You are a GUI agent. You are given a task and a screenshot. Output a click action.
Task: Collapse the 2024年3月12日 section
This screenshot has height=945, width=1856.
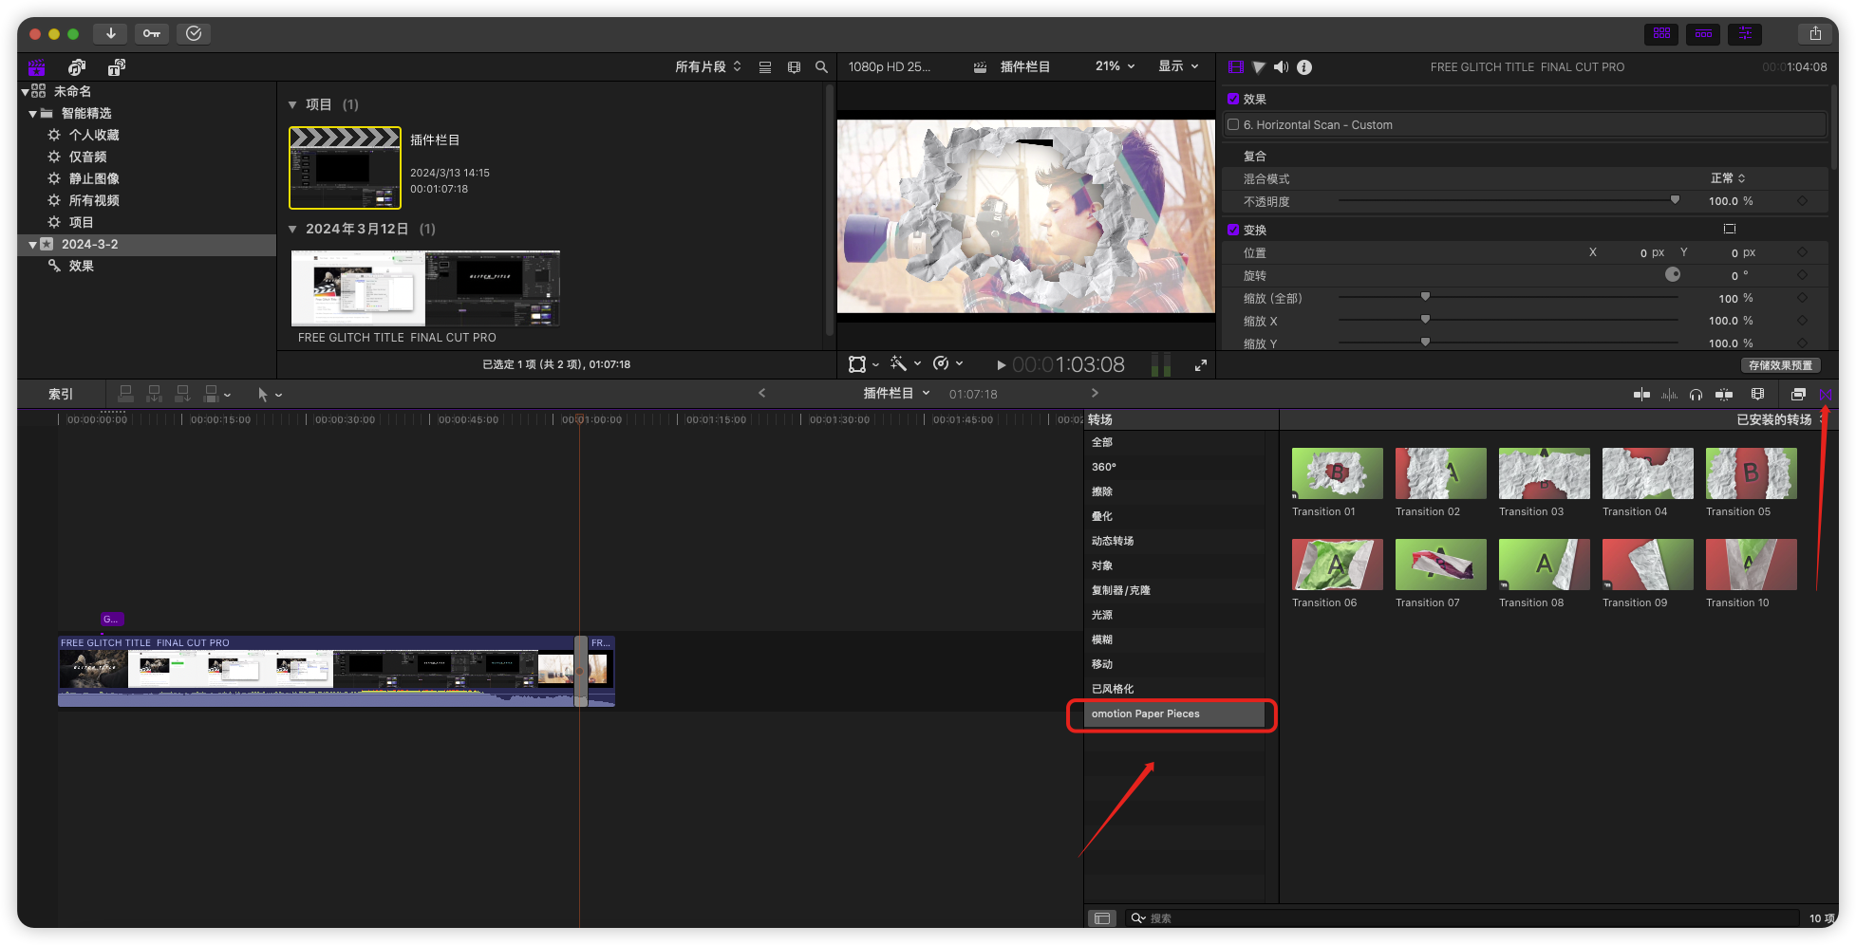(292, 229)
